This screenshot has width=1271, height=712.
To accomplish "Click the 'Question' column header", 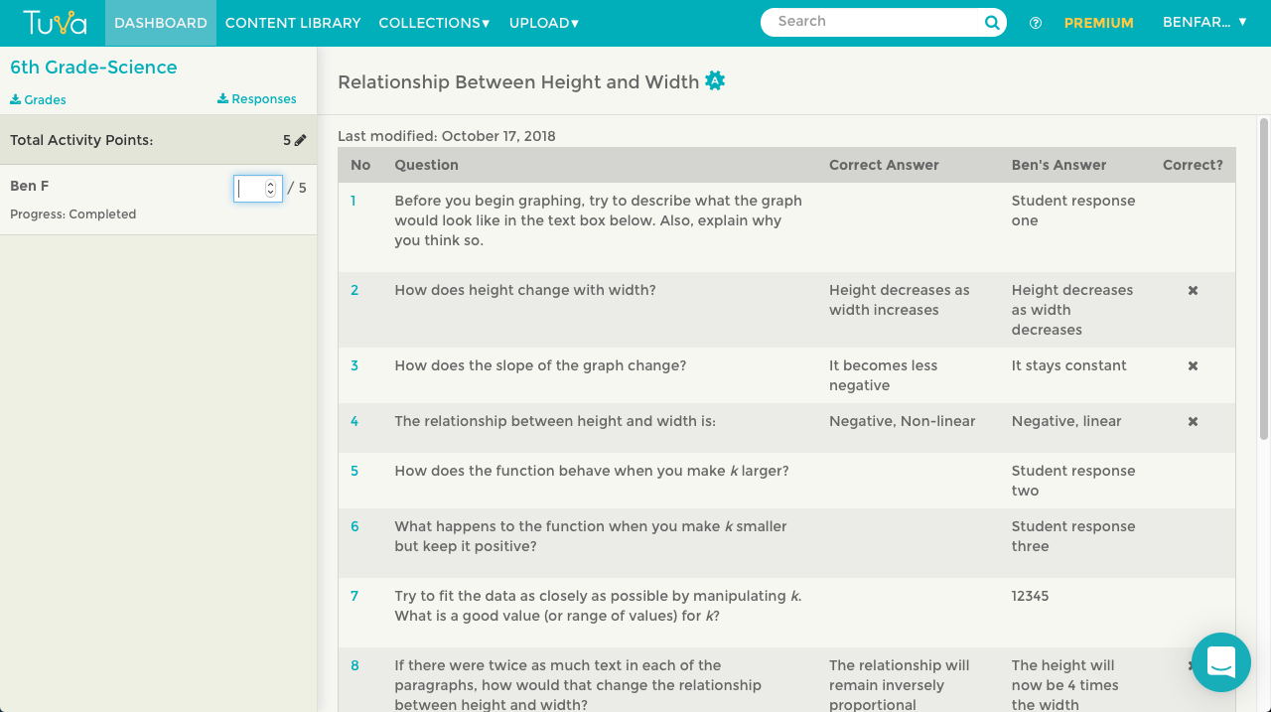I will (x=427, y=165).
